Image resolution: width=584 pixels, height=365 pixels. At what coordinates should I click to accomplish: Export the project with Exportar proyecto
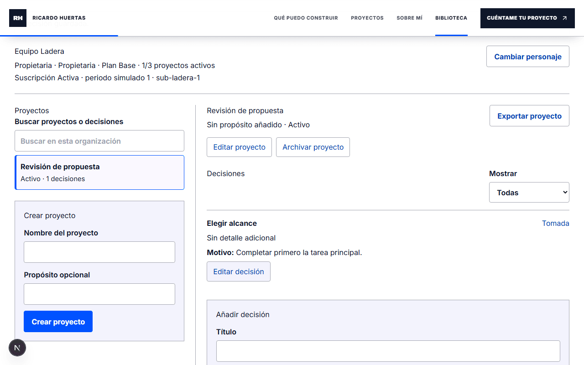[529, 116]
